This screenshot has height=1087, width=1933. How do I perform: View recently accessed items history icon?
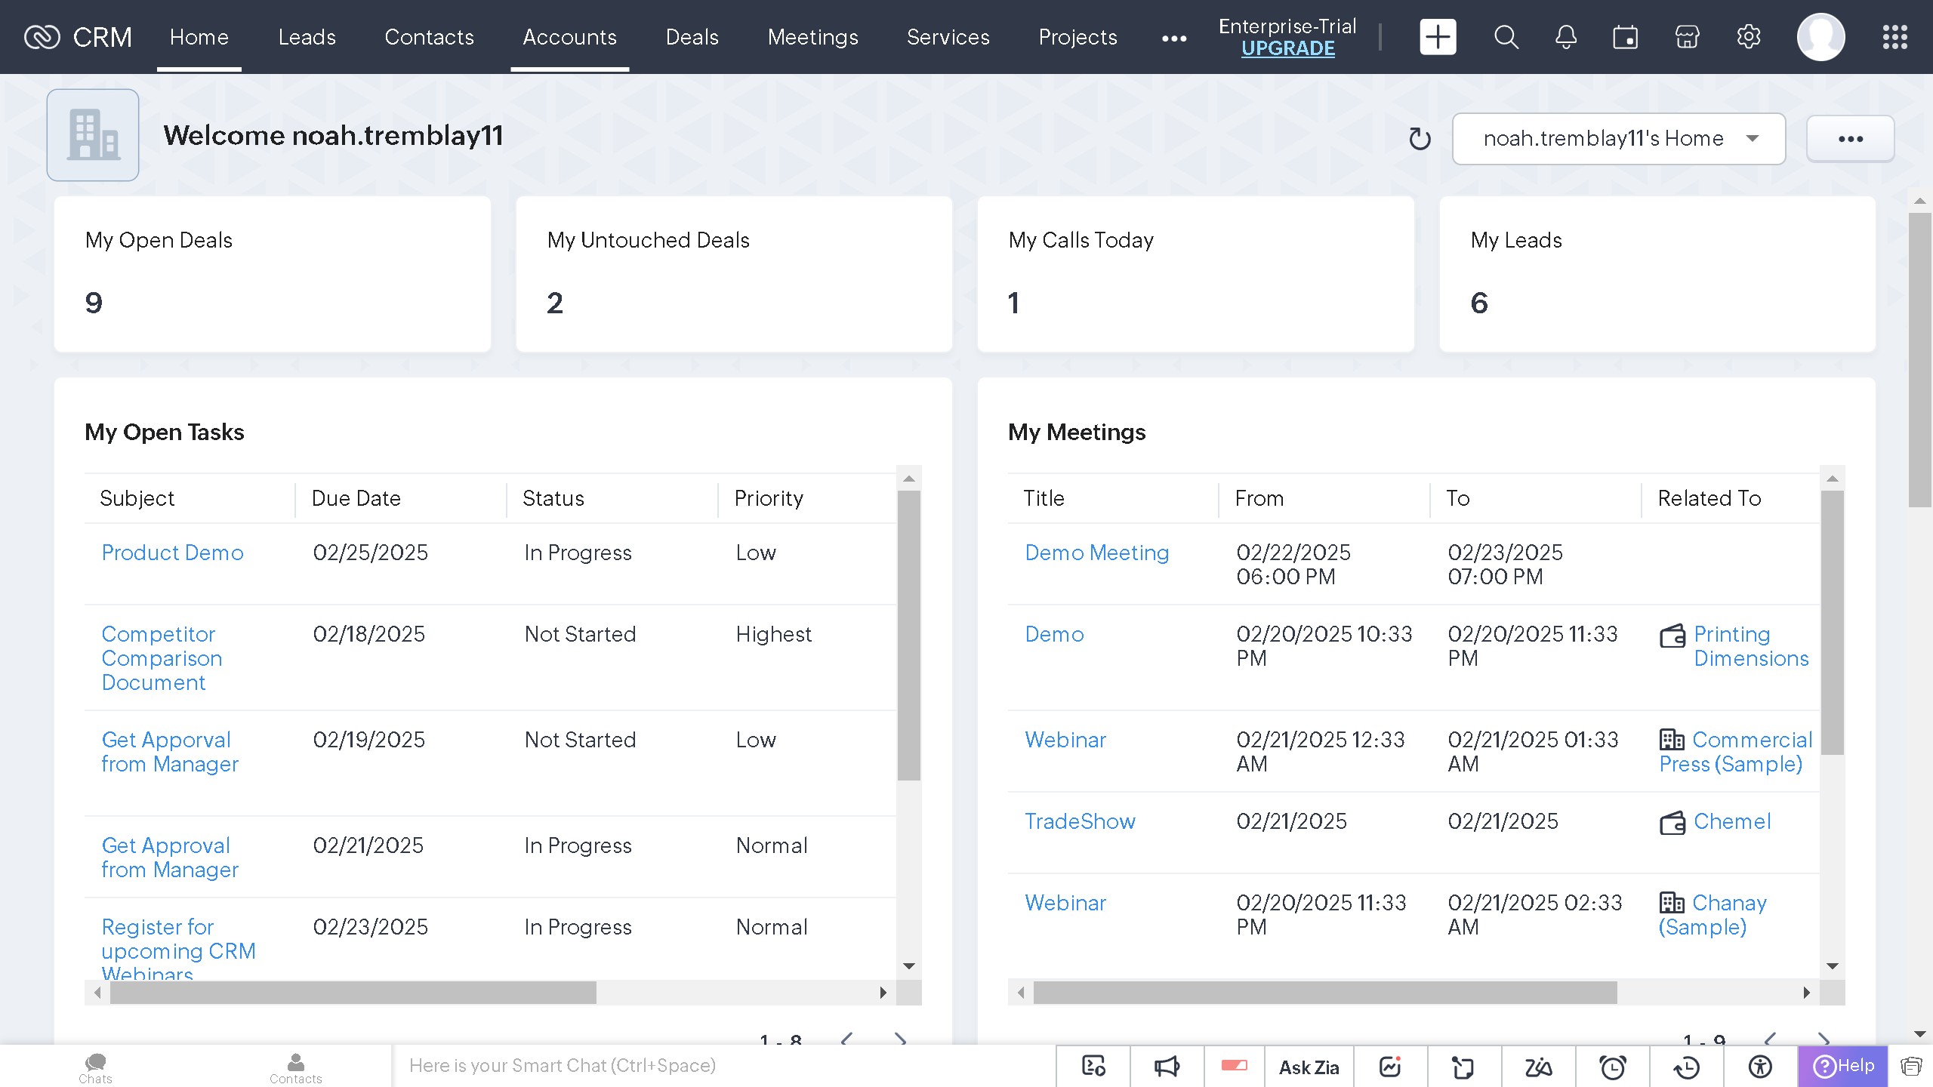point(1685,1067)
